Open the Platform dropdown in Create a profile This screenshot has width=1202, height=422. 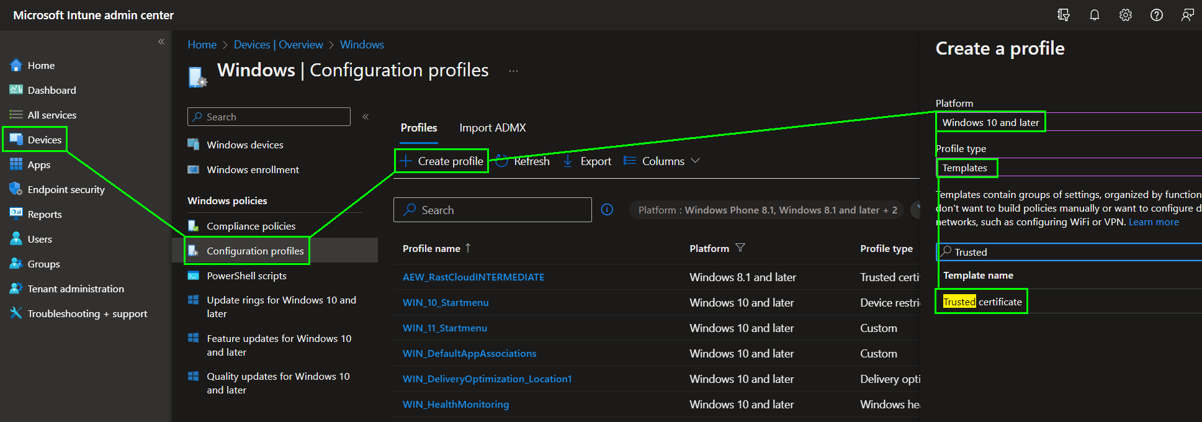click(x=1067, y=122)
